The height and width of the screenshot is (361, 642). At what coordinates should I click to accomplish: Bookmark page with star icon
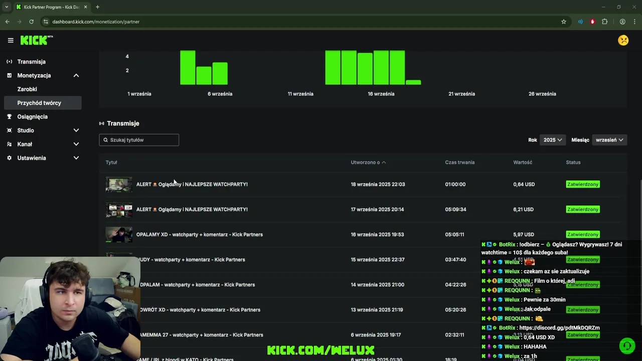[x=564, y=22]
